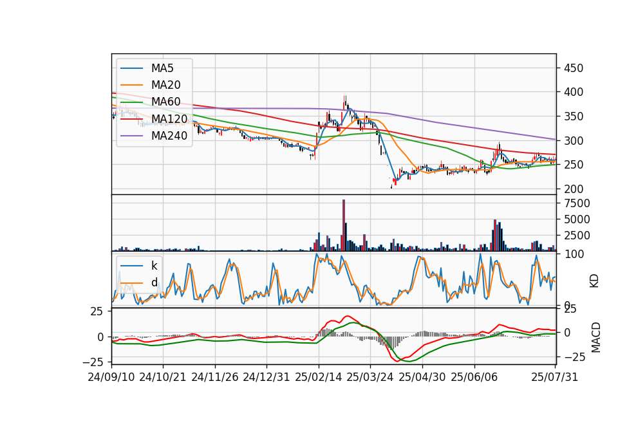The height and width of the screenshot is (444, 618).
Task: Click the 24/11/26 date label
Action: [215, 377]
